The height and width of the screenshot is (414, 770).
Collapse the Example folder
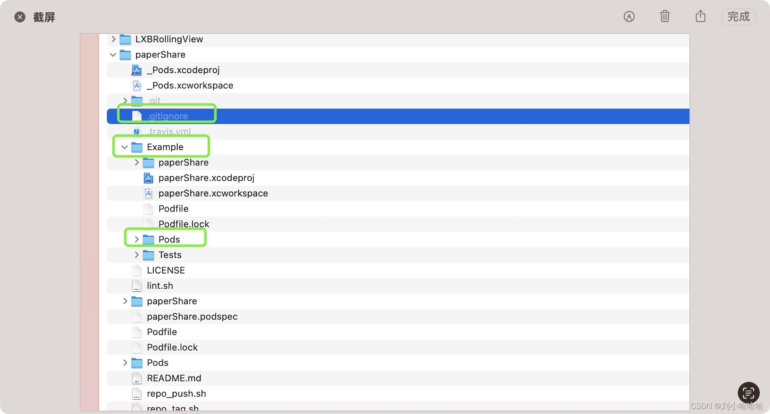point(125,147)
